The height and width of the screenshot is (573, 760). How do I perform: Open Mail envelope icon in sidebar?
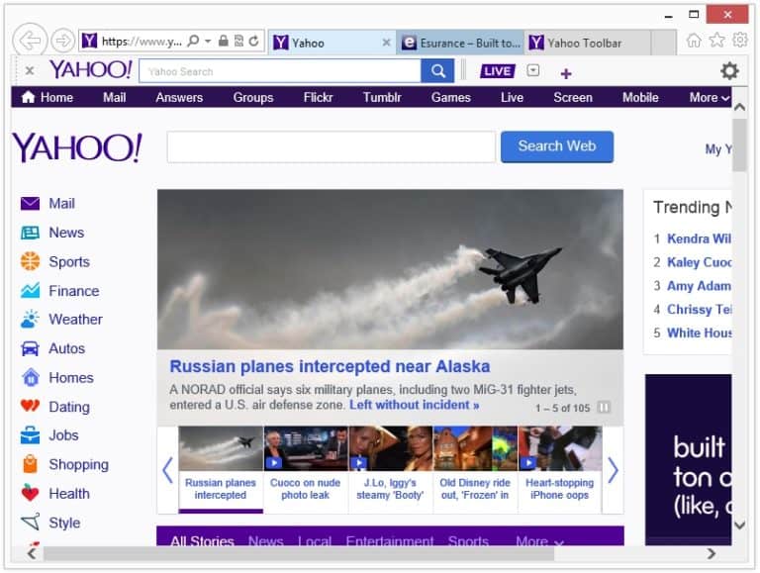click(x=30, y=203)
